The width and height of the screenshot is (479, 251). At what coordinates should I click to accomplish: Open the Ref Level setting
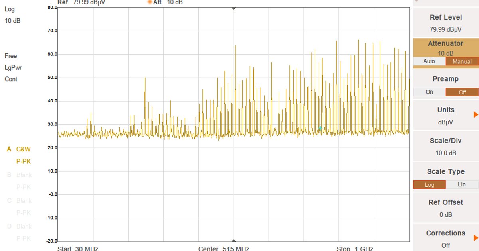pyautogui.click(x=445, y=23)
